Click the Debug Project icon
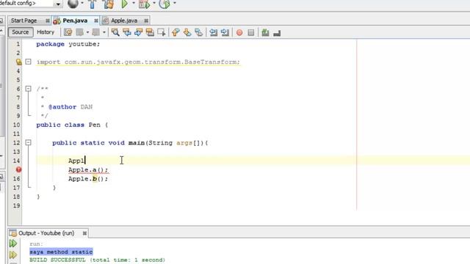The width and height of the screenshot is (470, 264). [144, 4]
